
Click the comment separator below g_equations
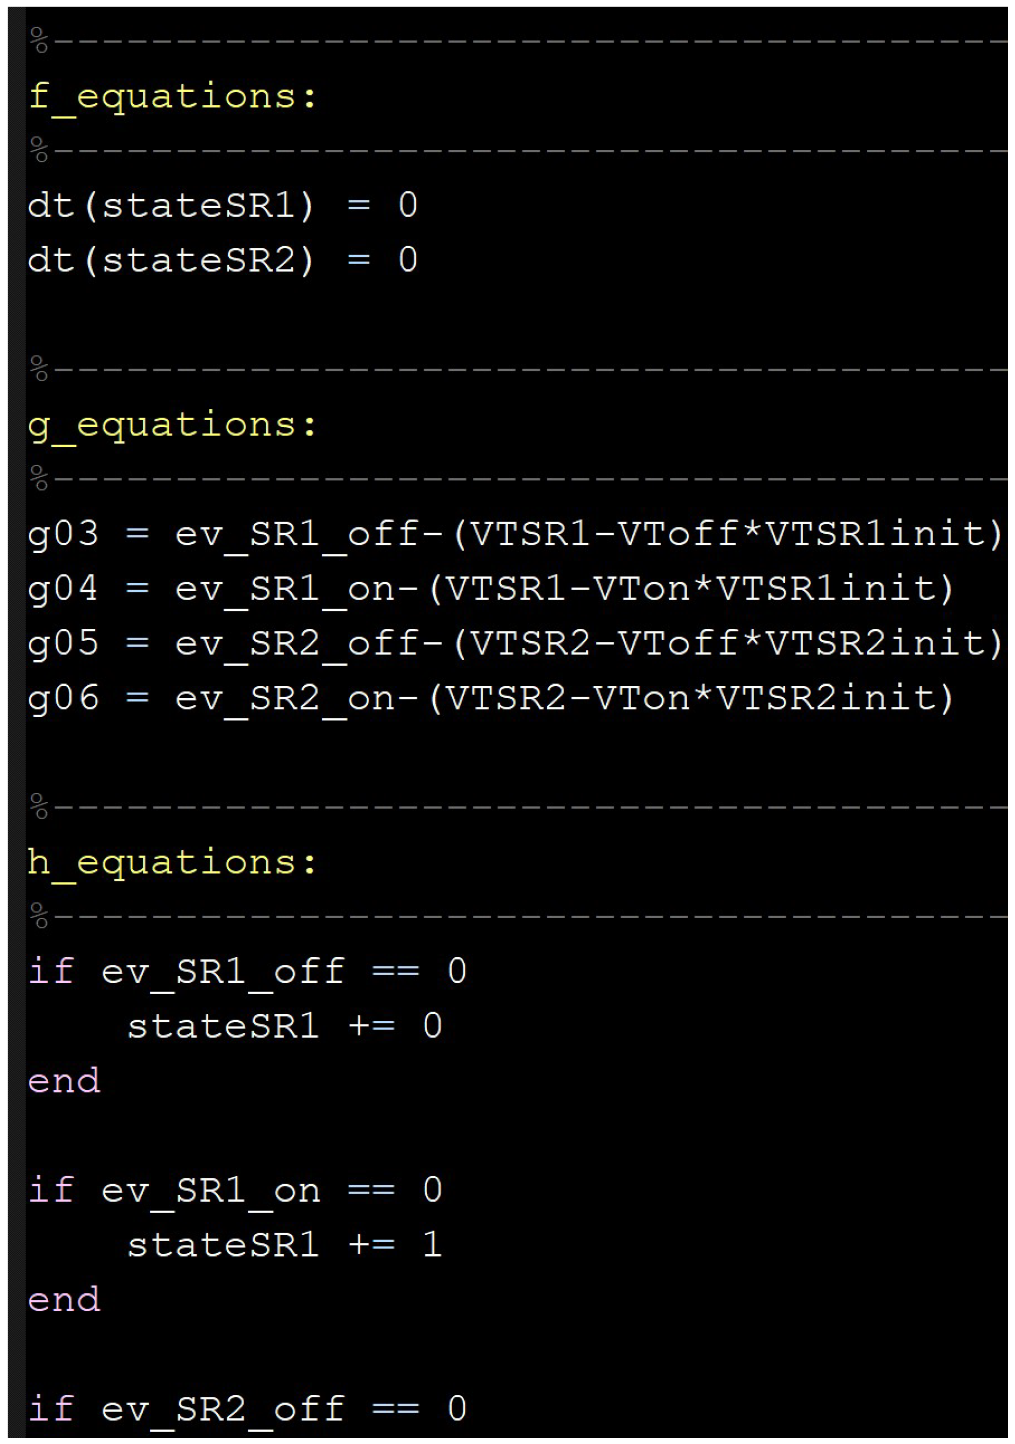518,479
